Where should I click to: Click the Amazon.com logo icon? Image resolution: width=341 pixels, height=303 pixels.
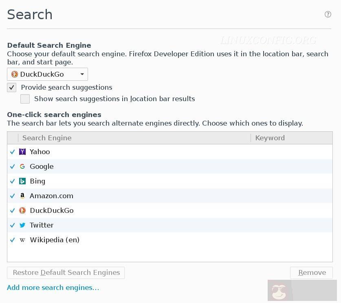22,196
